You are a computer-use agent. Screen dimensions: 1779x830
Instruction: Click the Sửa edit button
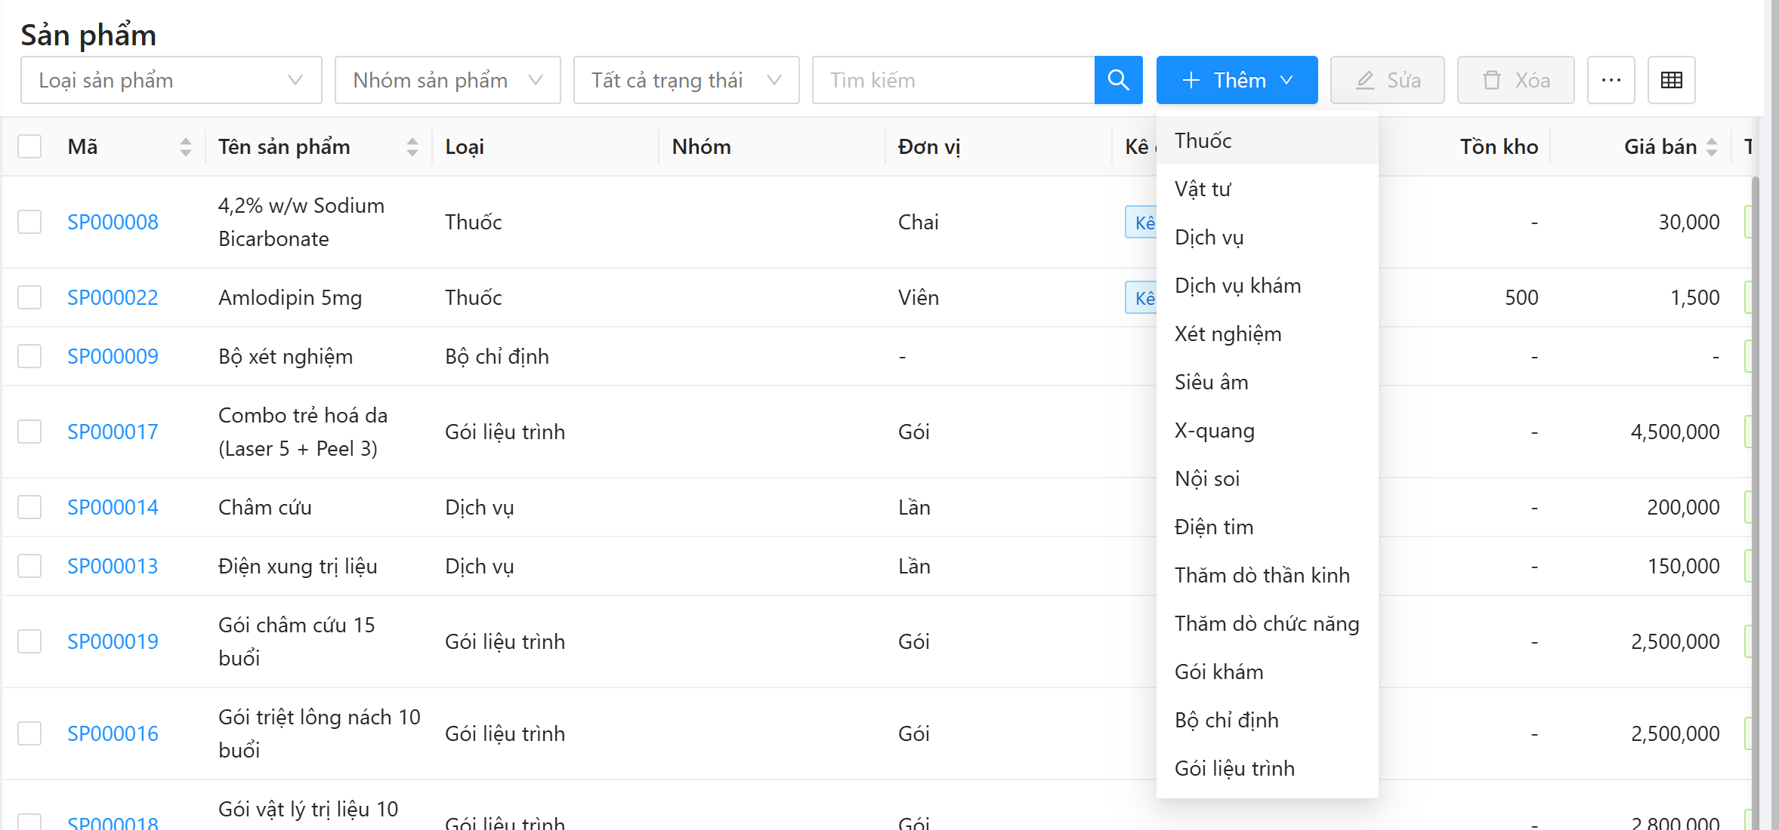click(x=1387, y=80)
